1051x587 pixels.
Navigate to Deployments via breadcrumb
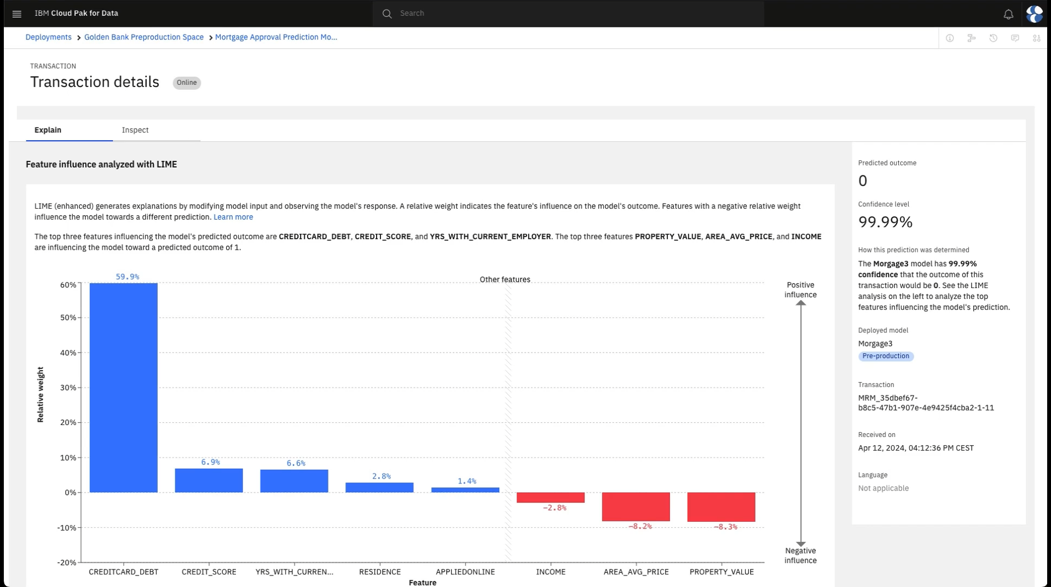click(48, 37)
